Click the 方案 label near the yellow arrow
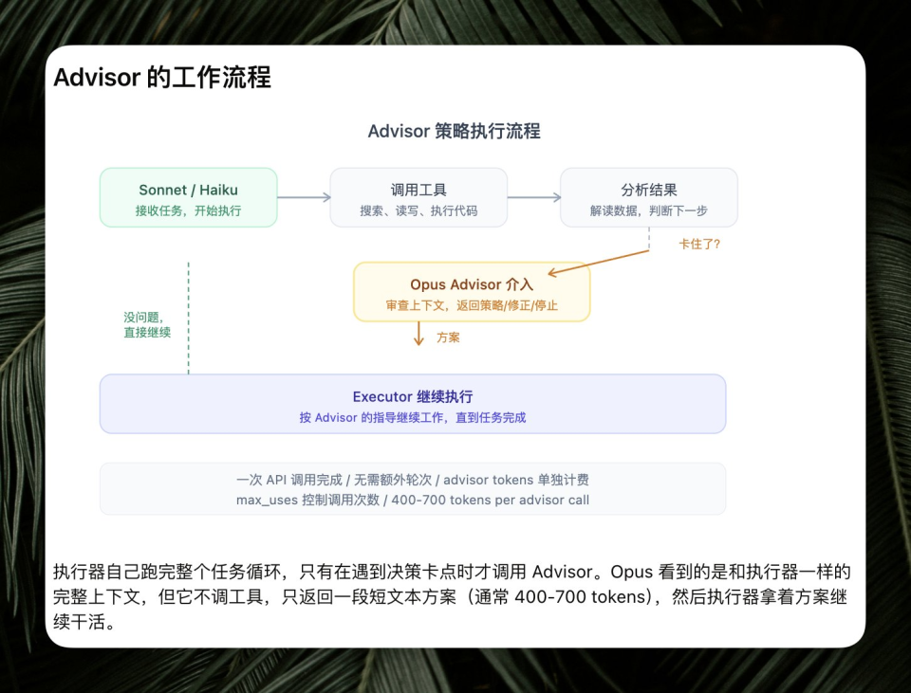 446,337
